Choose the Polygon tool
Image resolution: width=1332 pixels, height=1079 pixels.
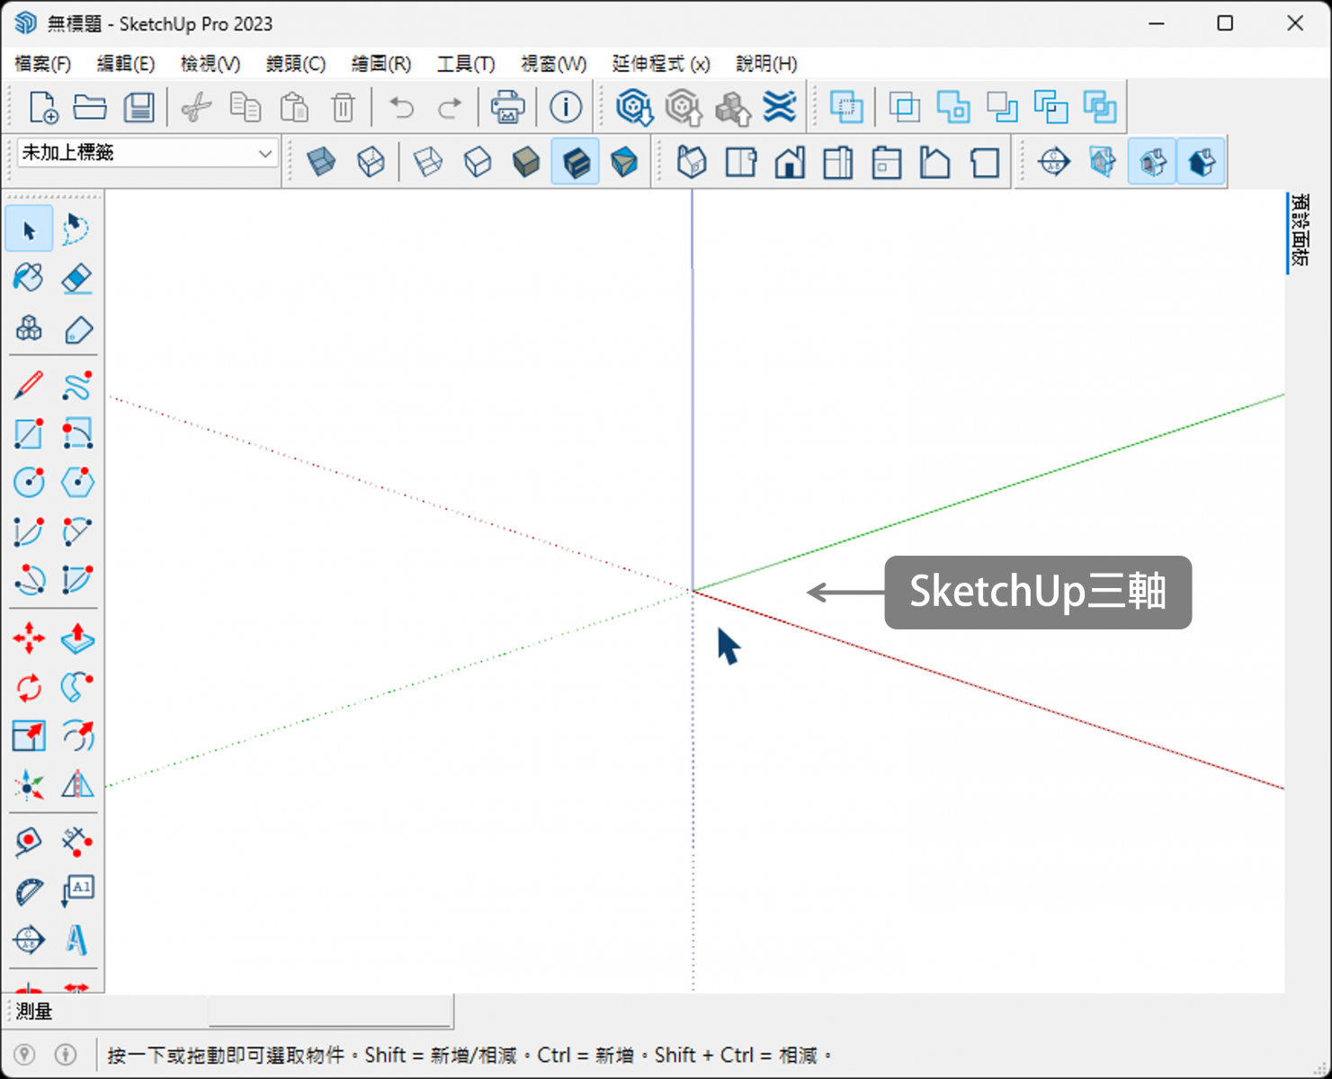(x=77, y=482)
